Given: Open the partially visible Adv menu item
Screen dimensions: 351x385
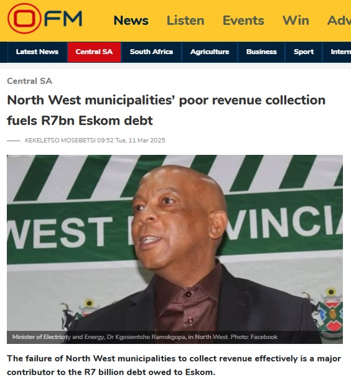Looking at the screenshot, I should coord(339,21).
